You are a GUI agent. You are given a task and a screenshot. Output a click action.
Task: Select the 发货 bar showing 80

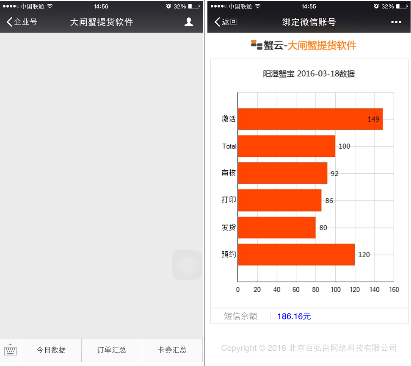click(277, 227)
